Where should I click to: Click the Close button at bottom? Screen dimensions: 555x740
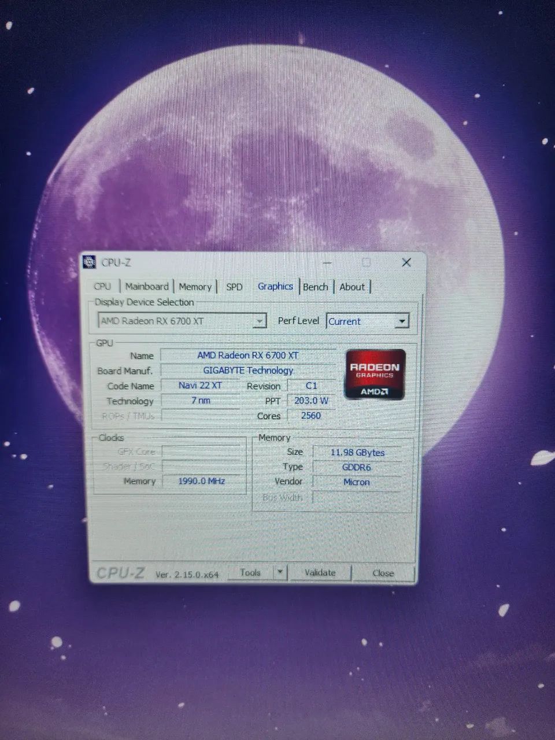pos(383,573)
